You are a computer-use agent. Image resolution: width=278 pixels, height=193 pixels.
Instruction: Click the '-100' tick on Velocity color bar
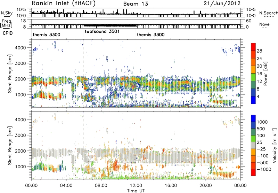click(x=263, y=156)
